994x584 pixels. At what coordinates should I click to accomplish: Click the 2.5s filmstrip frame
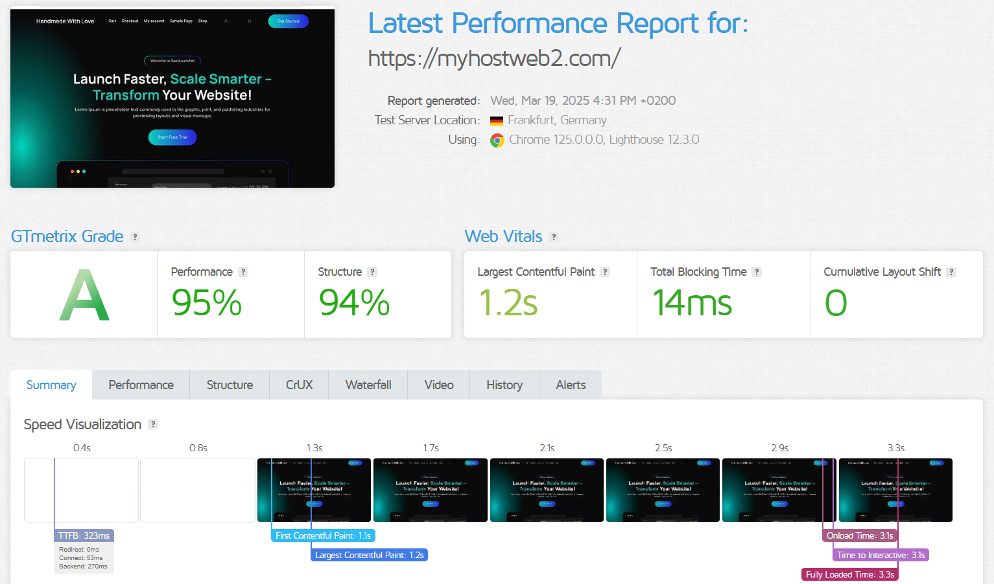663,490
